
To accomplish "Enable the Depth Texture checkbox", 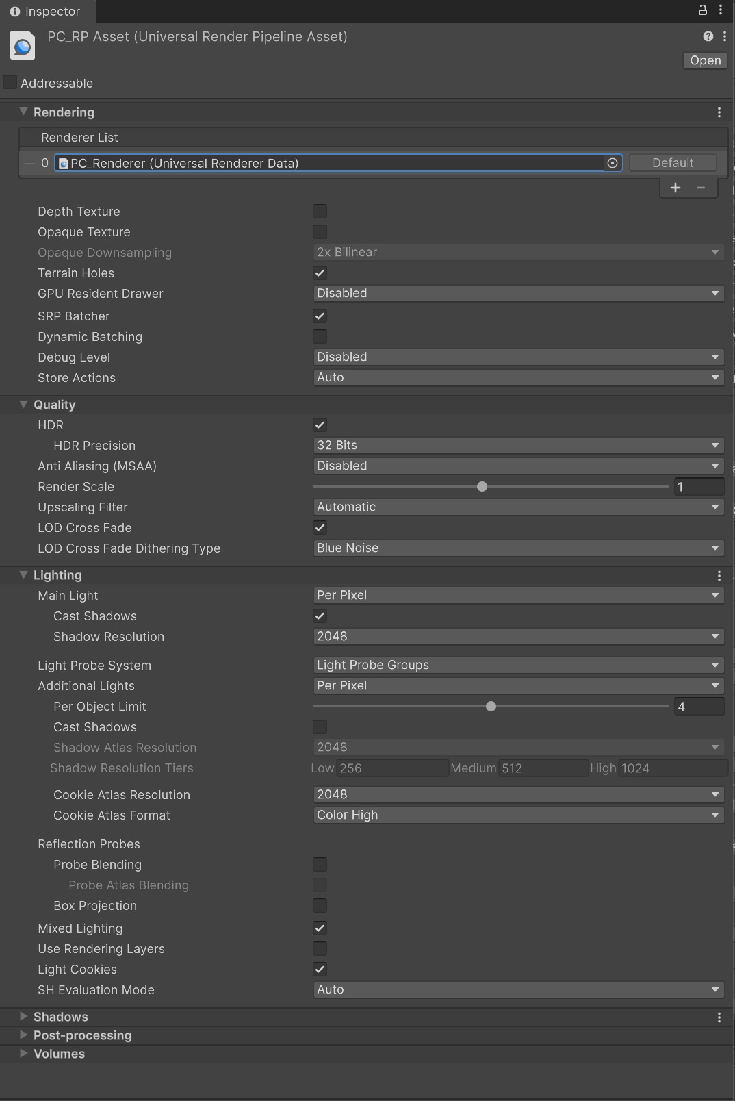I will coord(320,212).
